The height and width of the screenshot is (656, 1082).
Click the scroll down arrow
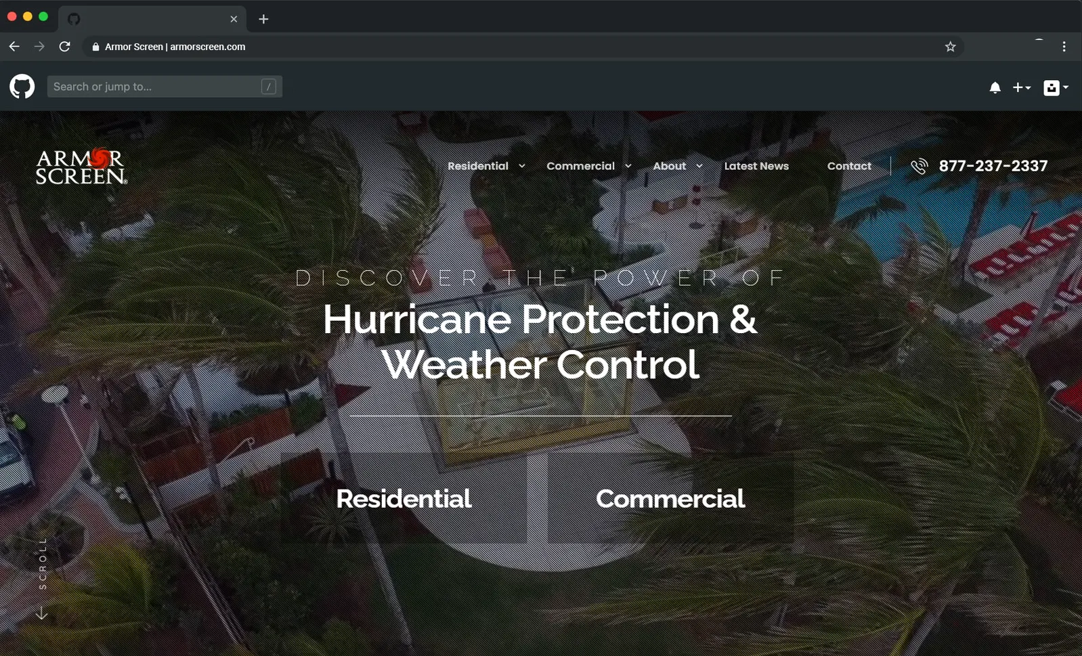[41, 613]
